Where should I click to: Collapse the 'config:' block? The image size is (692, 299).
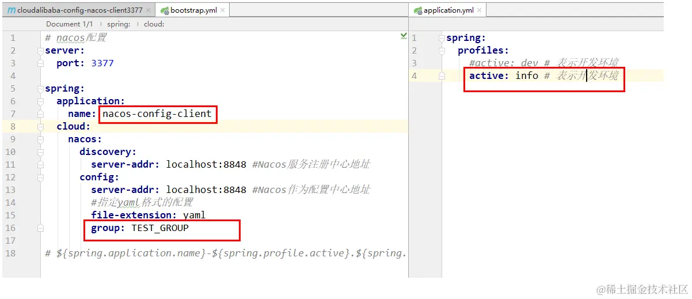point(40,177)
